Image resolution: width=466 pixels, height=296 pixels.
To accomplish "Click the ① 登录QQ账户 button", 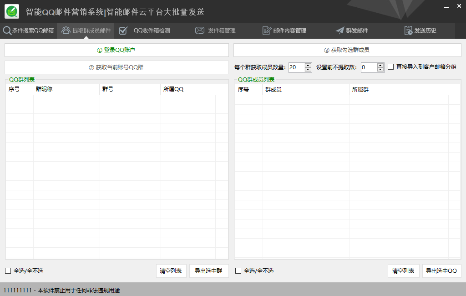I will coord(116,50).
